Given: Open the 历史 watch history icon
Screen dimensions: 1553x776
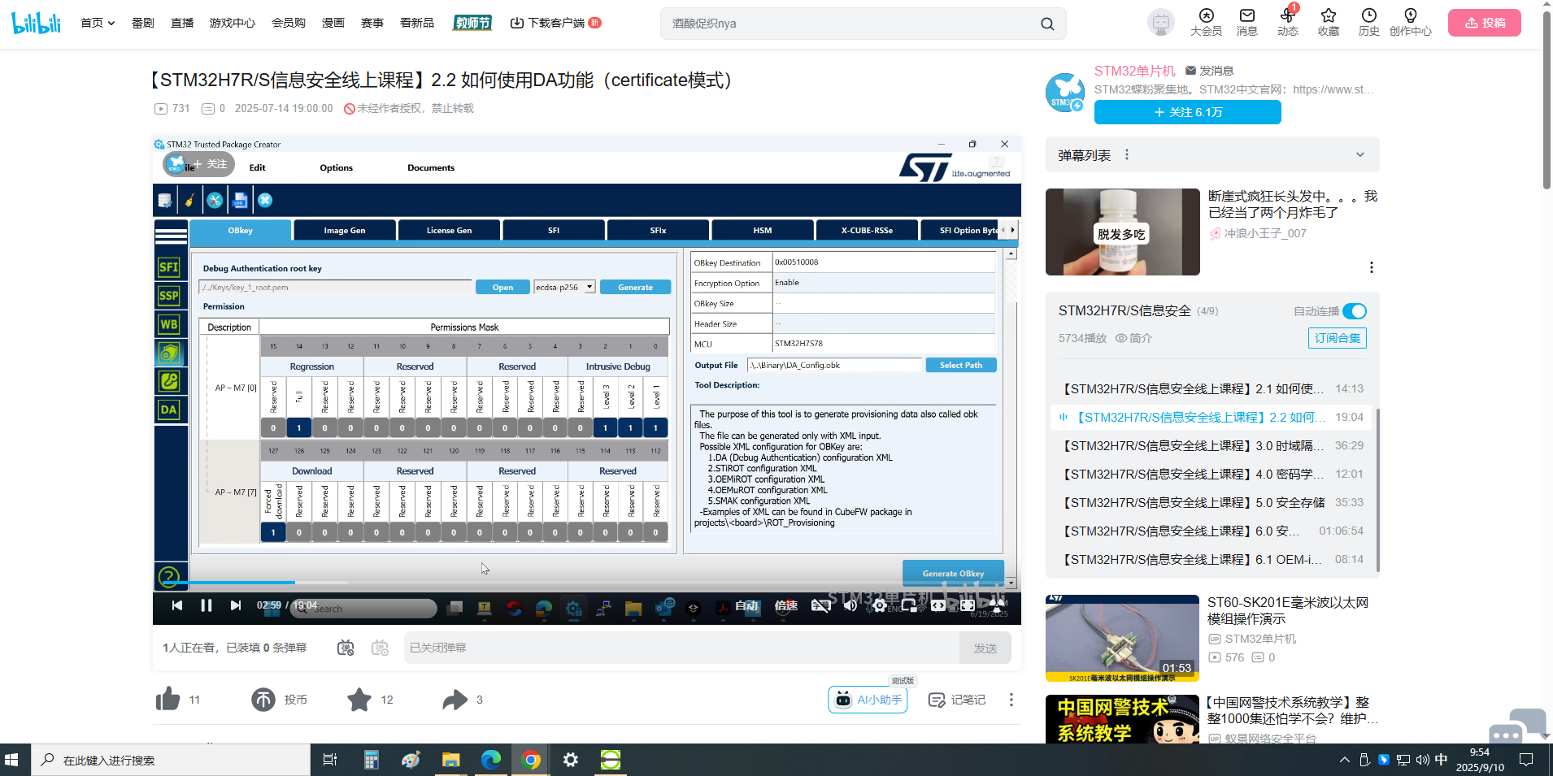Looking at the screenshot, I should pyautogui.click(x=1368, y=23).
